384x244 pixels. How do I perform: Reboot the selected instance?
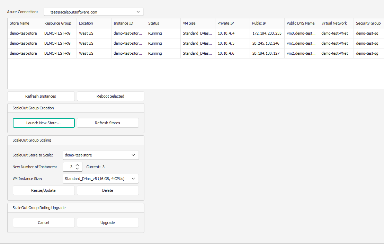click(x=110, y=96)
